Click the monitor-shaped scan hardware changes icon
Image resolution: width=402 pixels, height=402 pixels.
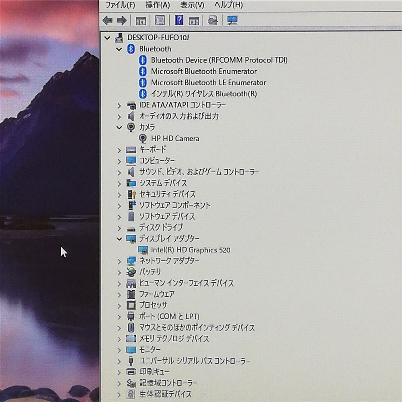(232, 20)
